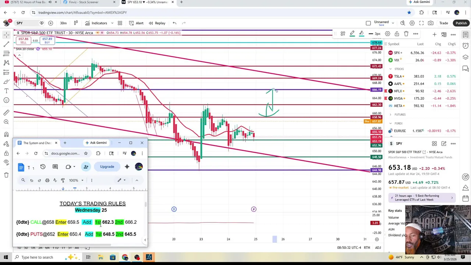Viewport: 471px width, 265px height.
Task: Take a chart snapshot with the camera icon
Action: [431, 23]
